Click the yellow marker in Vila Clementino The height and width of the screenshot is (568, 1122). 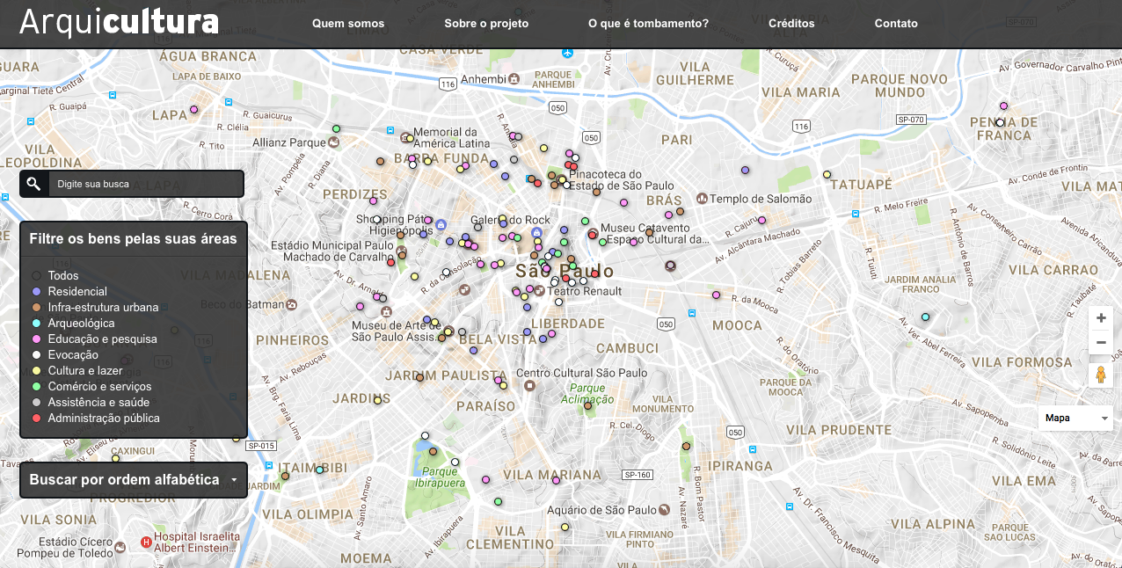tap(565, 528)
